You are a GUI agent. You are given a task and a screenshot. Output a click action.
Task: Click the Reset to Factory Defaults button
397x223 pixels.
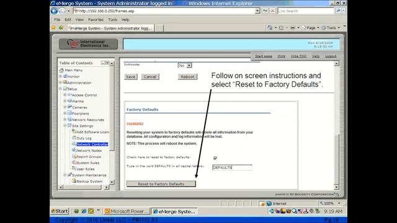click(x=161, y=184)
